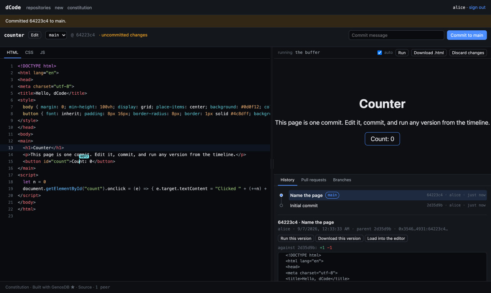Viewport: 491px width, 293px height.
Task: Click the star icon beside GenosDB
Action: click(73, 287)
